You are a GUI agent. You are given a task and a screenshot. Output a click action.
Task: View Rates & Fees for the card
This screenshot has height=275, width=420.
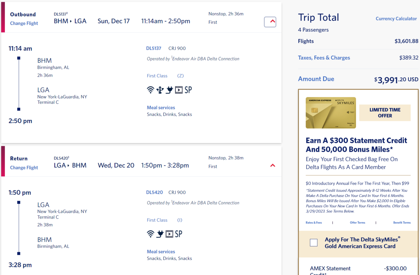tap(314, 223)
